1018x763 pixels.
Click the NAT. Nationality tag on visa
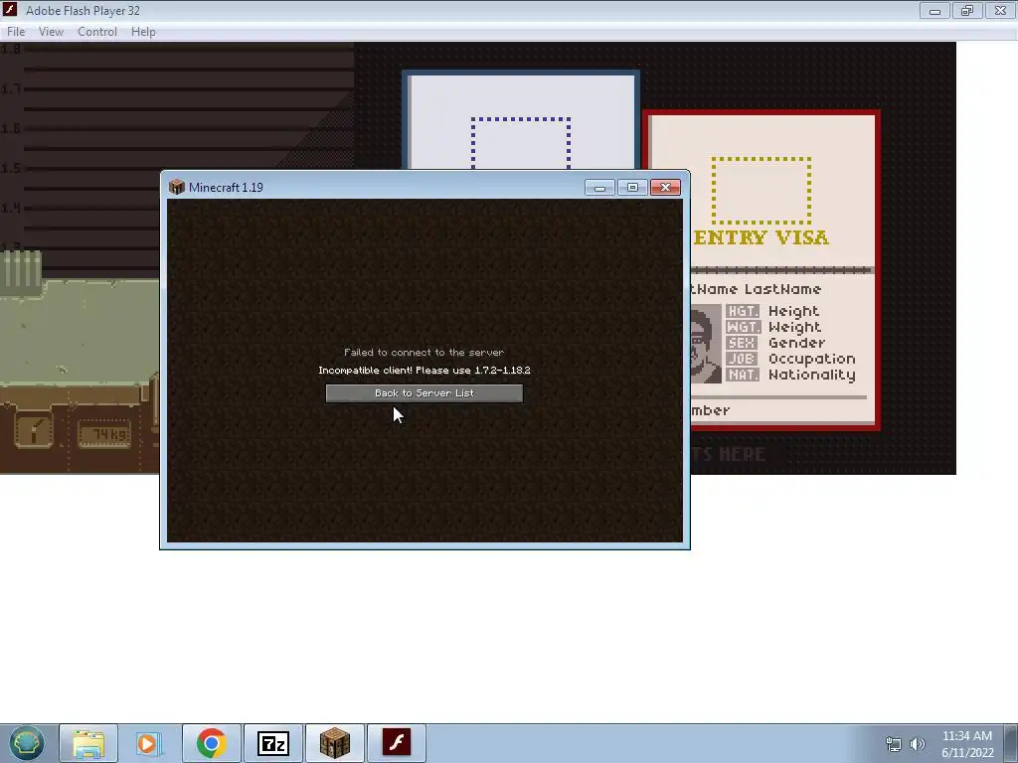click(x=743, y=375)
